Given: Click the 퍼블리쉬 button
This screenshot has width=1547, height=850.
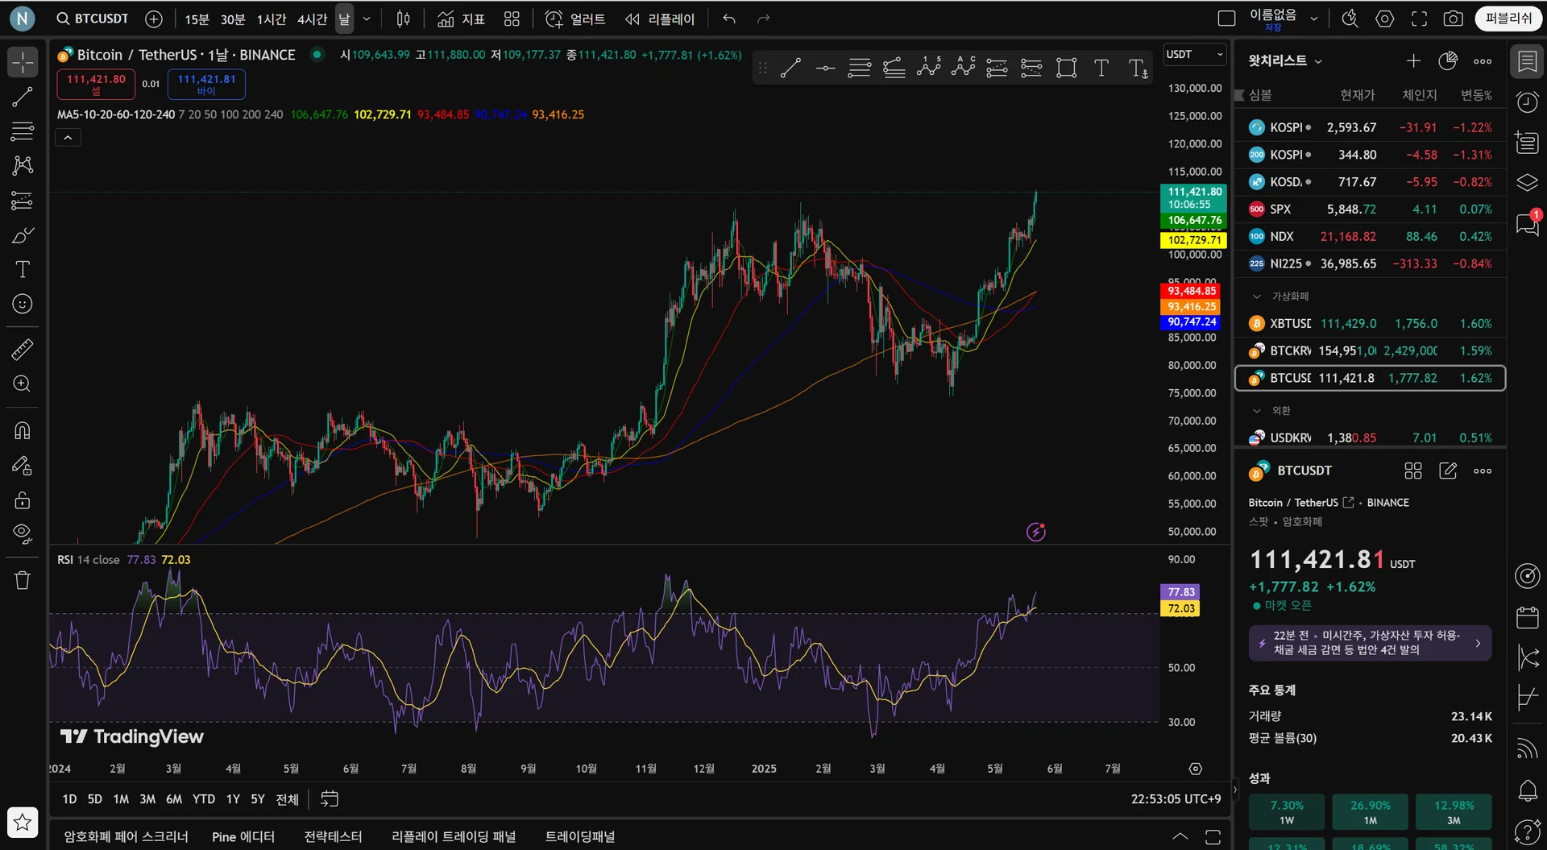Looking at the screenshot, I should click(1508, 19).
